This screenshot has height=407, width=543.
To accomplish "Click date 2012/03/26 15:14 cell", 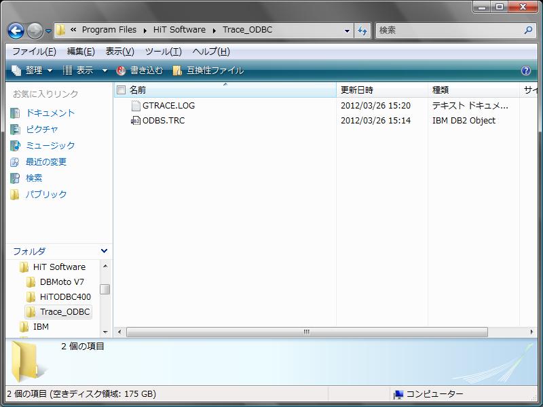I will pos(376,121).
